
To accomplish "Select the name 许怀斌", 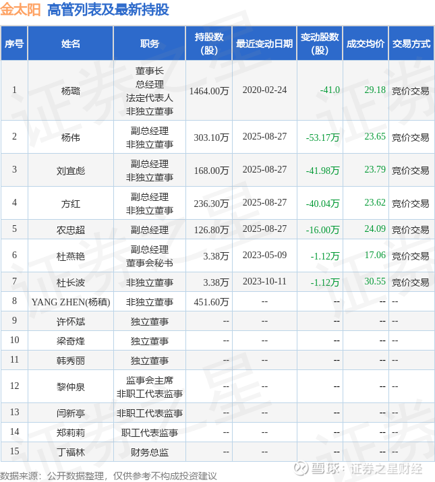I will coord(70,322).
